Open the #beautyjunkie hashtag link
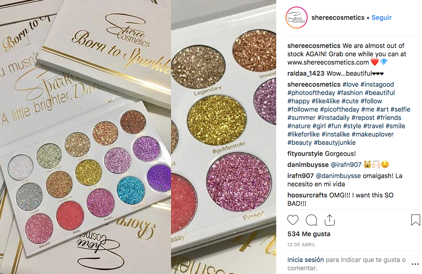422x274 pixels. click(335, 143)
